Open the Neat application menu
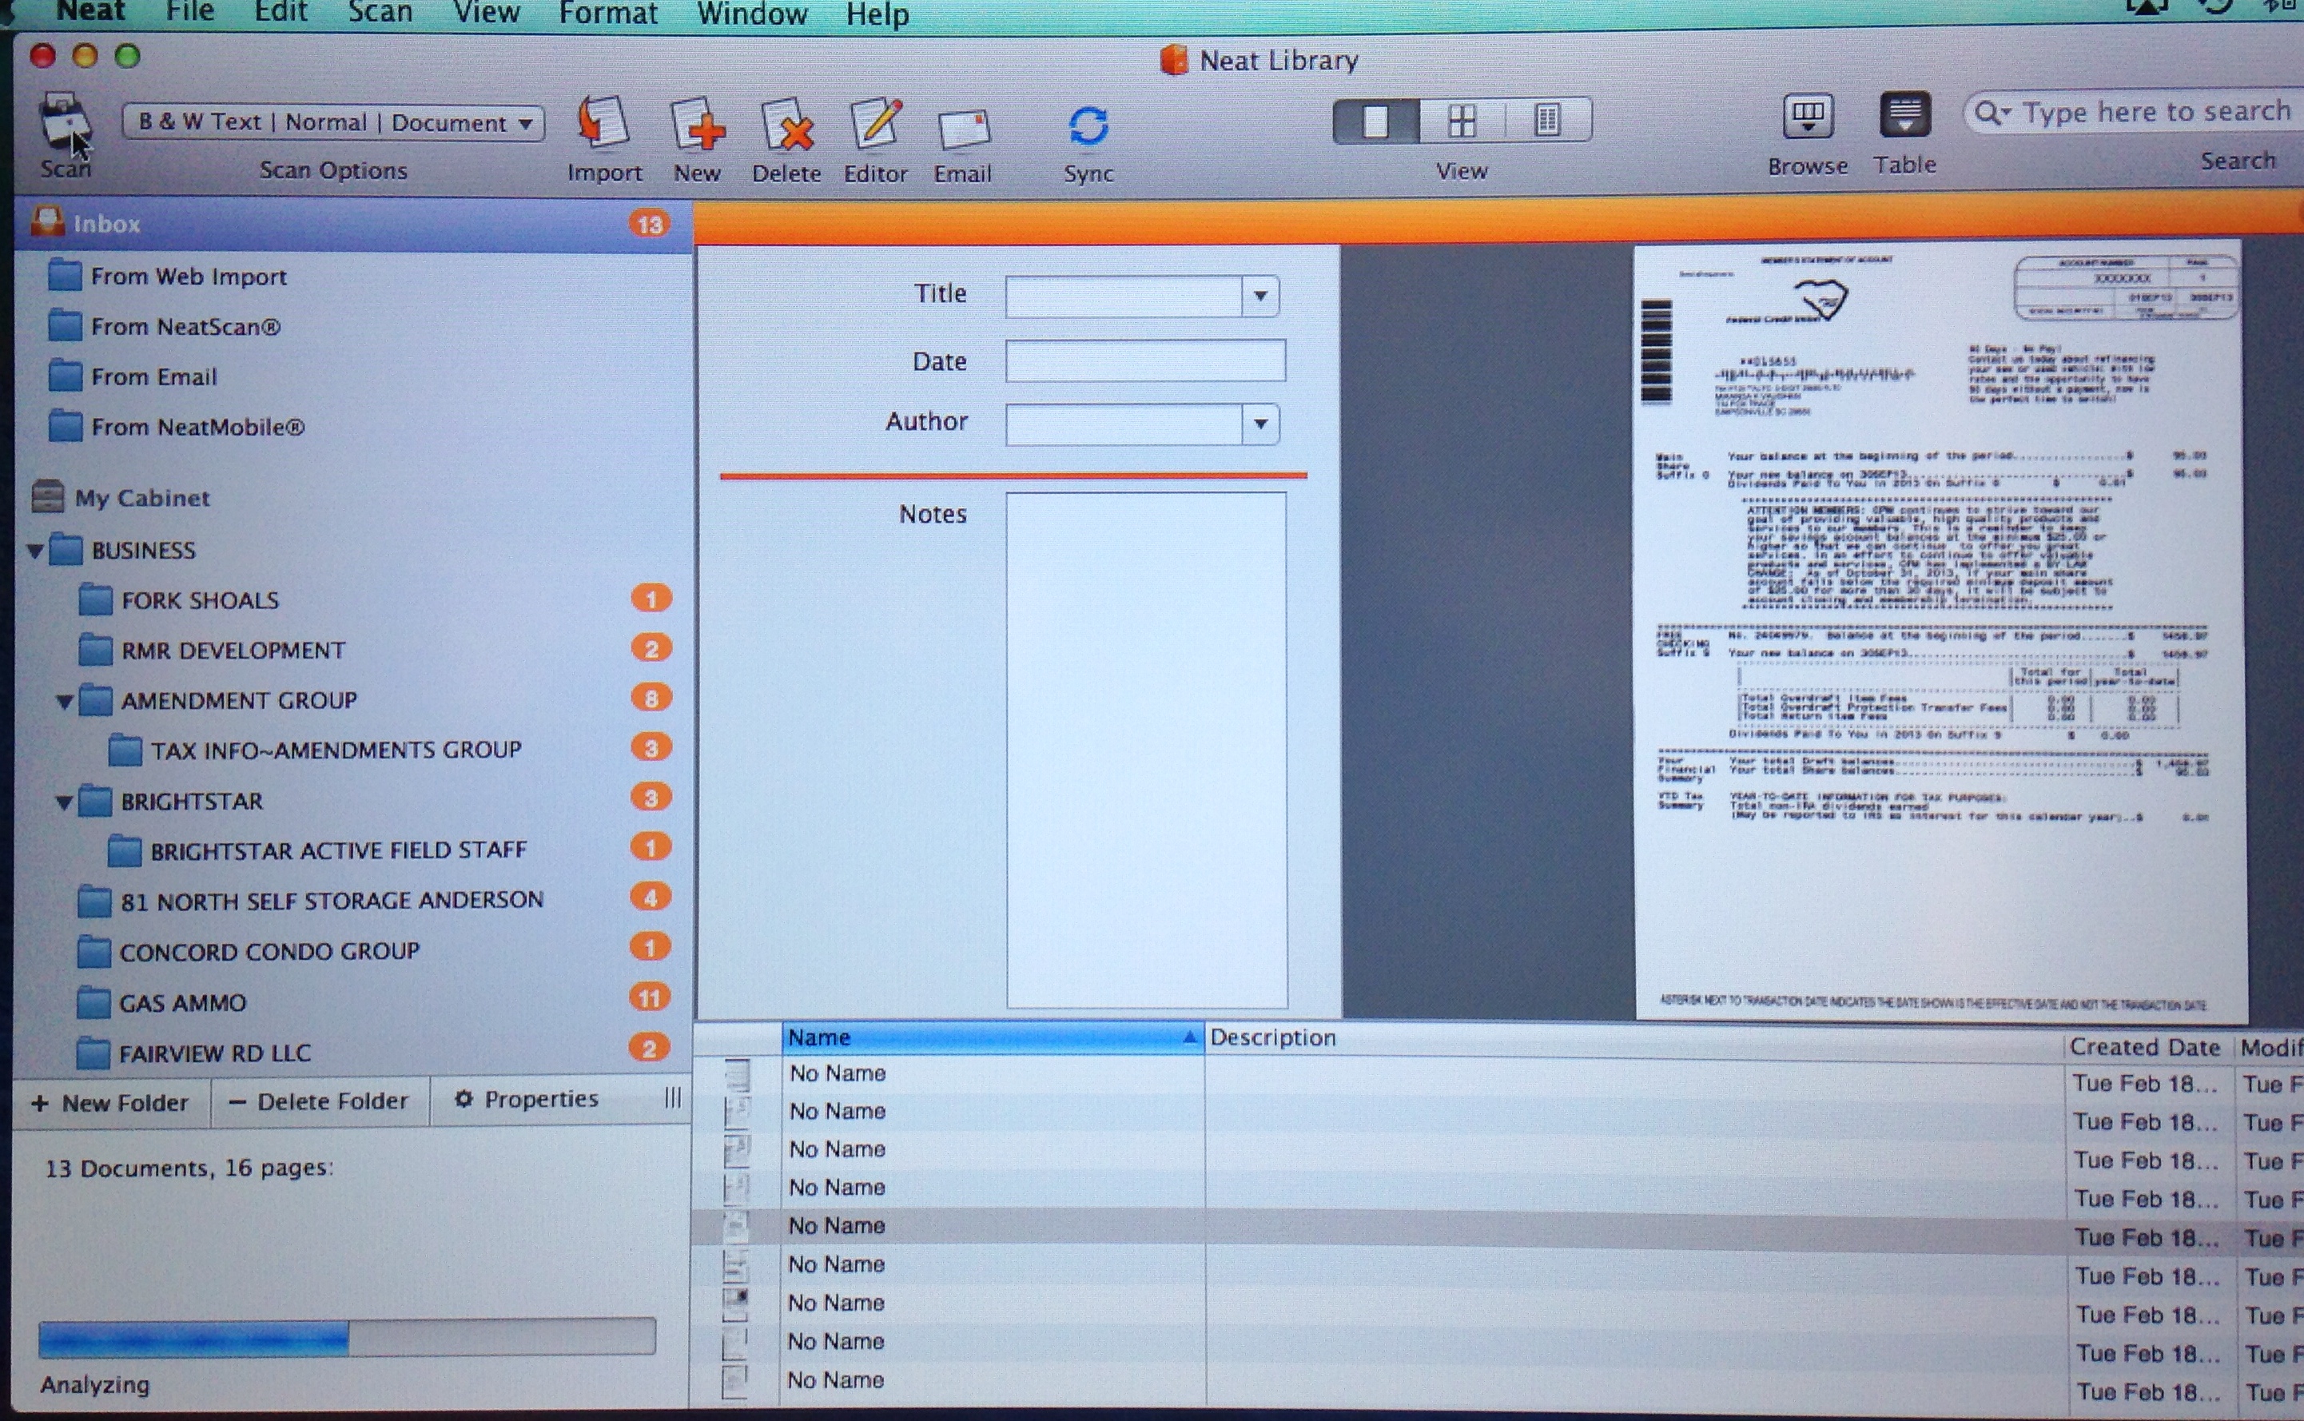This screenshot has width=2304, height=1421. coord(90,11)
